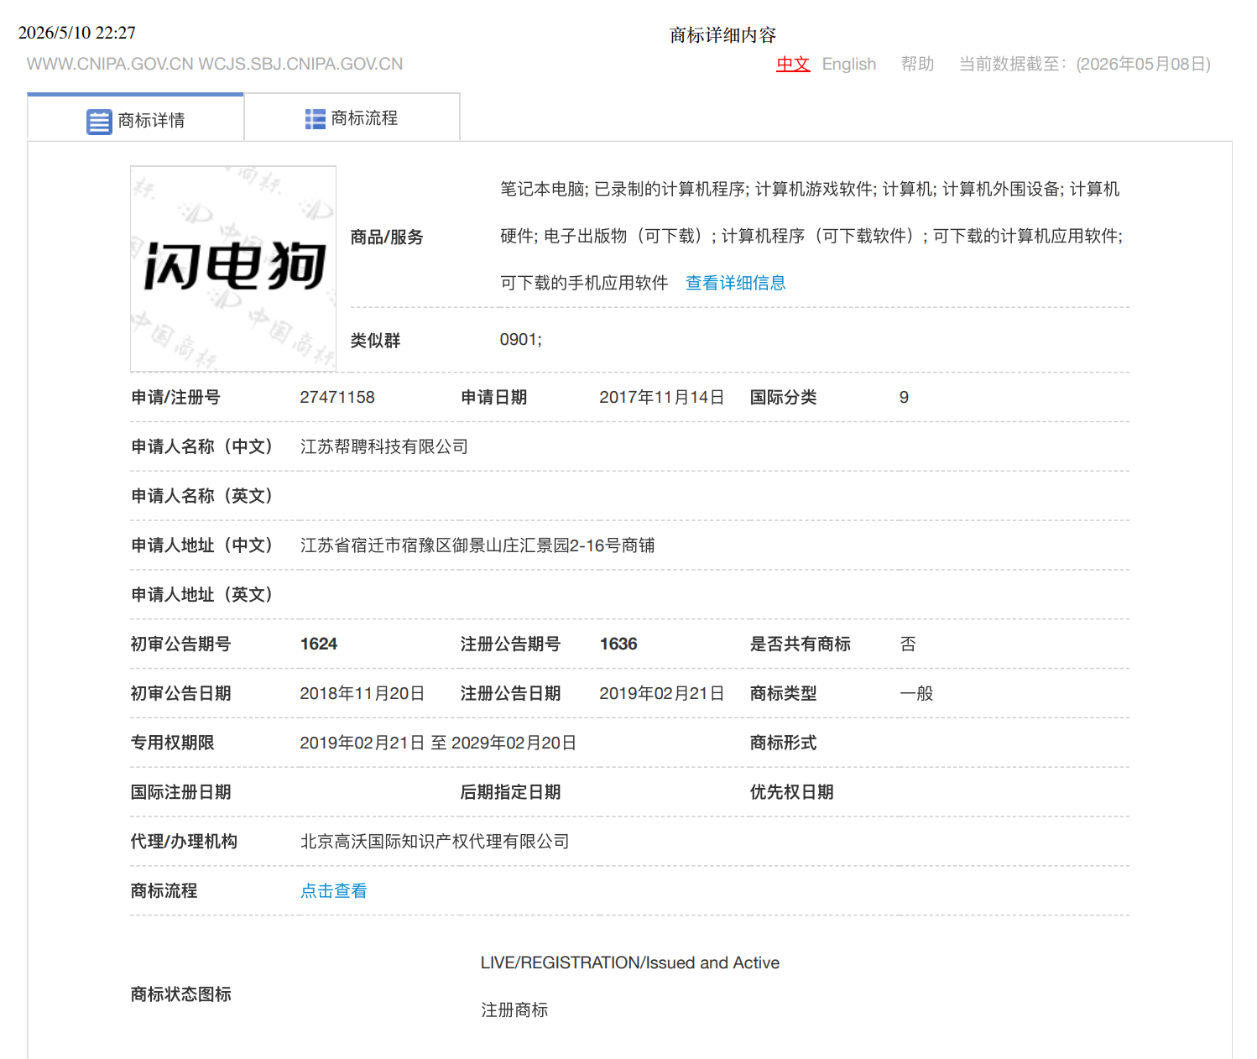Click agency name 北京高沃国际知识产权代理有限公司

tap(435, 841)
